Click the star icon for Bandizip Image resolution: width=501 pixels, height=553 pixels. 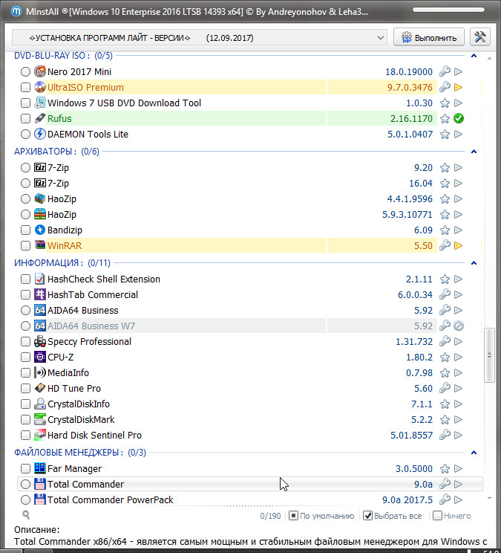(445, 230)
